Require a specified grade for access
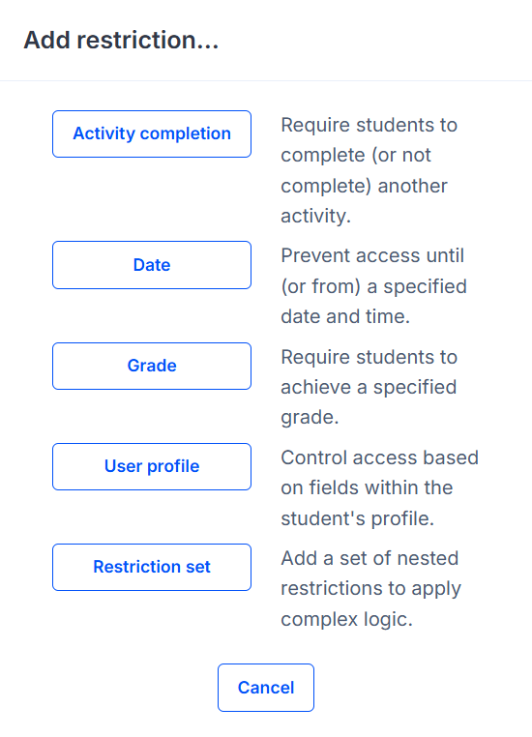The width and height of the screenshot is (532, 737). (x=152, y=366)
